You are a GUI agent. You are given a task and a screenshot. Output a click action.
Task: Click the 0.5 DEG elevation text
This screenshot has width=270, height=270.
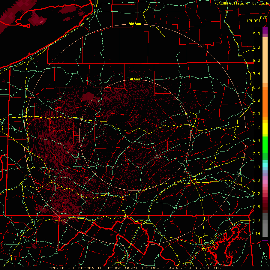(150, 268)
